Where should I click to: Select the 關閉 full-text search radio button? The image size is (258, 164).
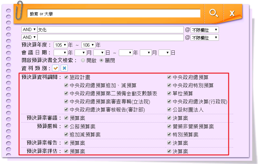(101, 60)
